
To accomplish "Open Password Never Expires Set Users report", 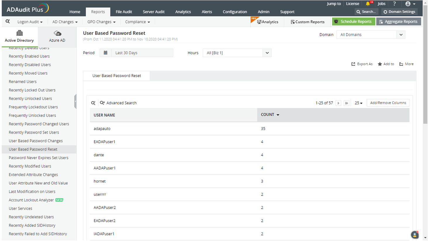I will click(39, 158).
